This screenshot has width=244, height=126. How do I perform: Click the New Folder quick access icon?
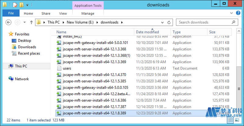coord(21,5)
